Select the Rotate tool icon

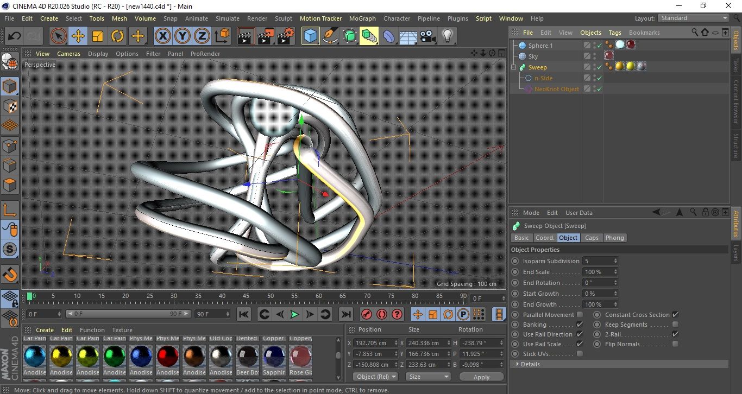click(117, 36)
